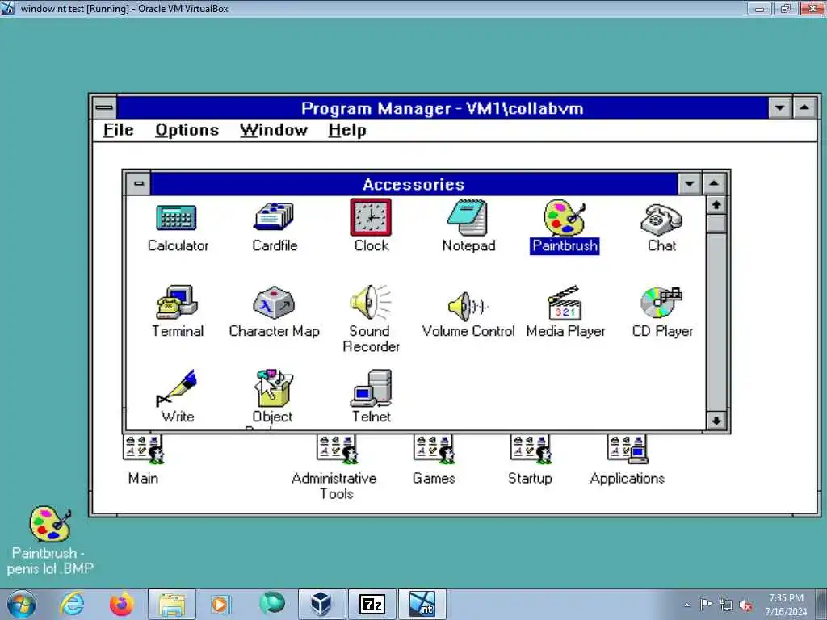
Task: Click the taskbar clock showing 7:35 PM
Action: pos(786,605)
